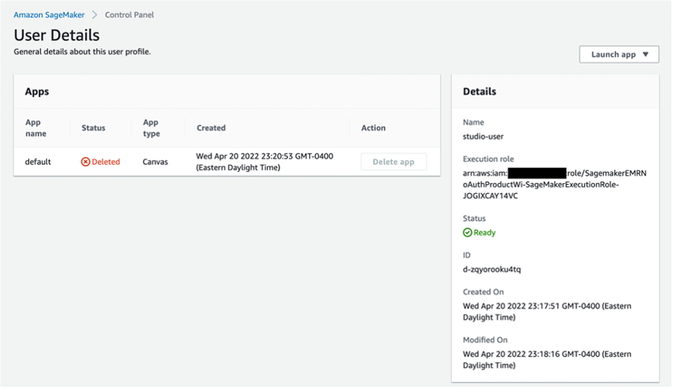
Task: Click the App type column header
Action: click(x=152, y=128)
